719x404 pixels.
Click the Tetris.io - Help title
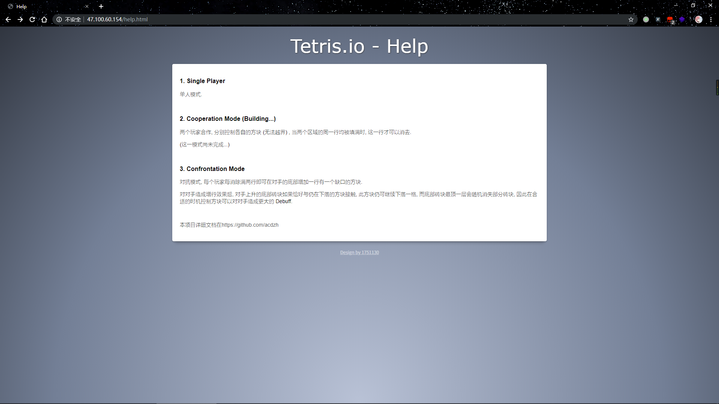pos(359,46)
